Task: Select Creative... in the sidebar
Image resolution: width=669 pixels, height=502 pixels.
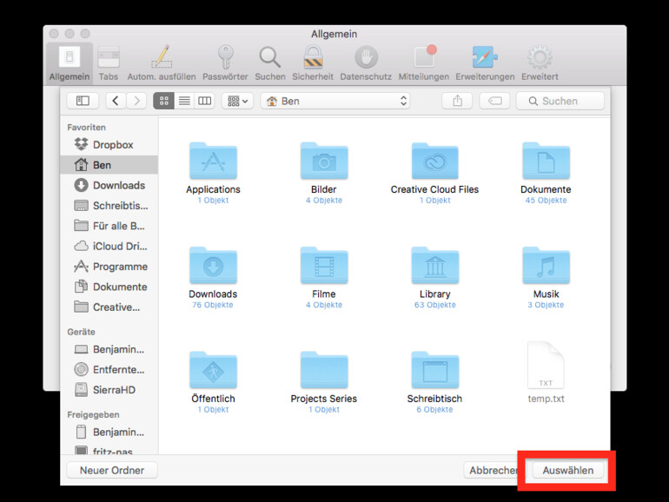Action: [109, 307]
